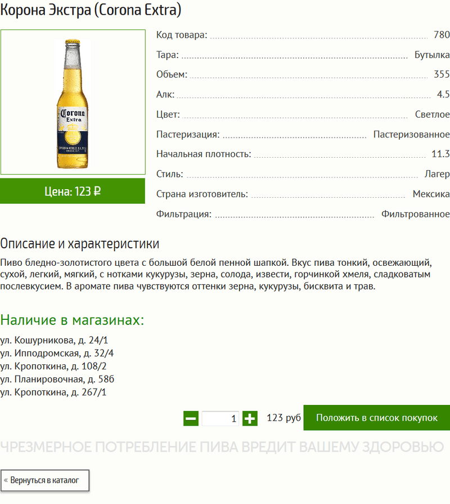This screenshot has height=504, width=450.
Task: Add item via Положить в список покупок
Action: (377, 417)
